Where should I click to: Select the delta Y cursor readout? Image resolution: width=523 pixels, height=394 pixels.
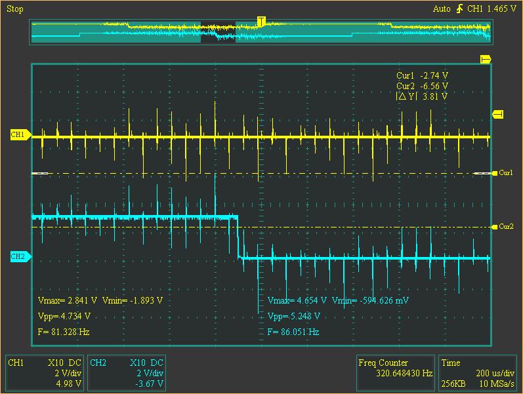(x=422, y=96)
